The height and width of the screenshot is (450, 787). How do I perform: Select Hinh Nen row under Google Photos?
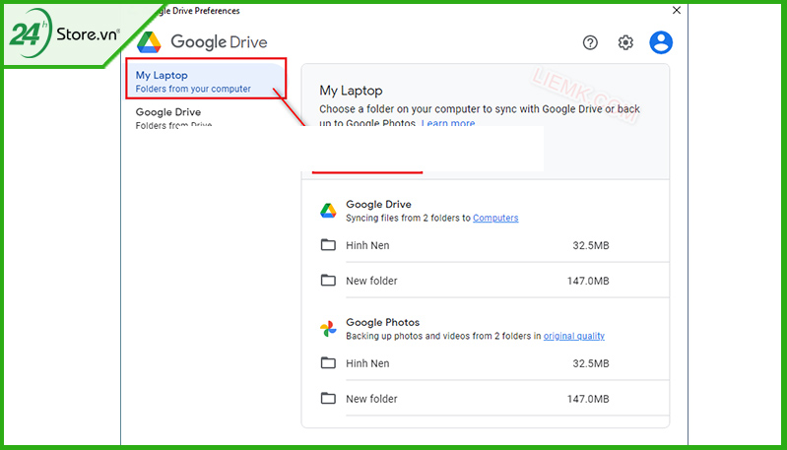click(494, 363)
